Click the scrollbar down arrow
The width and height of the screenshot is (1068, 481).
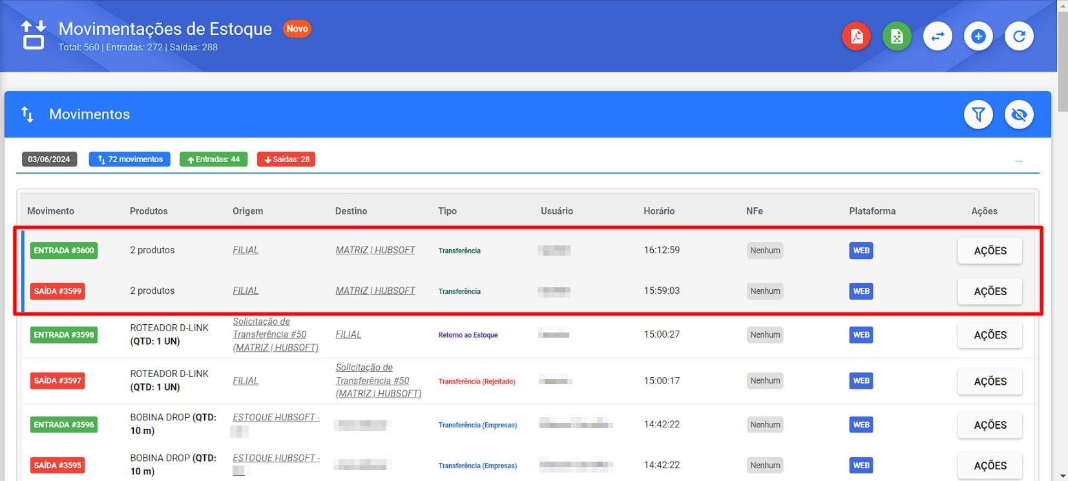[1063, 476]
